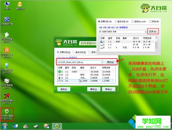172x130 pixels.
Task: Launch 大白菜一键装机 Alt+Z desktop icon
Action: [7, 114]
